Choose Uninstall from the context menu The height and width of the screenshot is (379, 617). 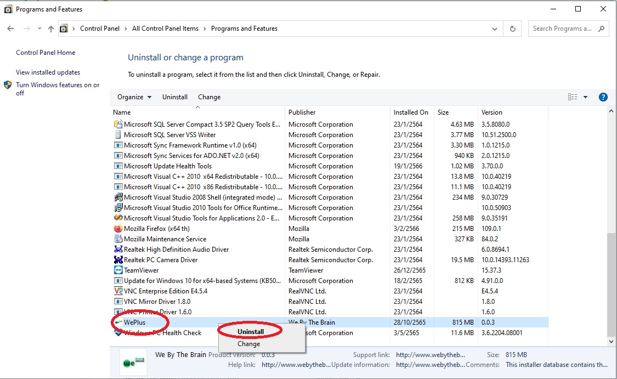(x=251, y=332)
